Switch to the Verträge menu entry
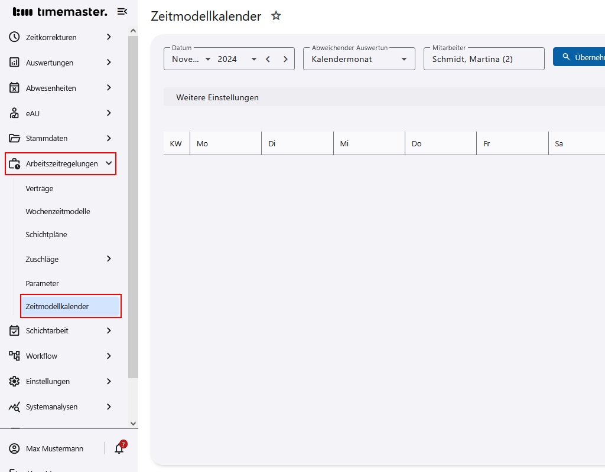The image size is (605, 472). [x=40, y=188]
